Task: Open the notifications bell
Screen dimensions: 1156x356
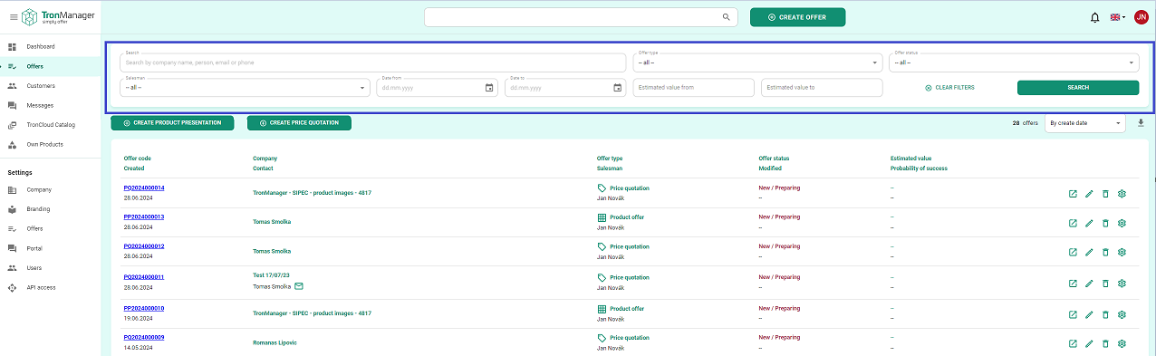Action: pyautogui.click(x=1094, y=17)
